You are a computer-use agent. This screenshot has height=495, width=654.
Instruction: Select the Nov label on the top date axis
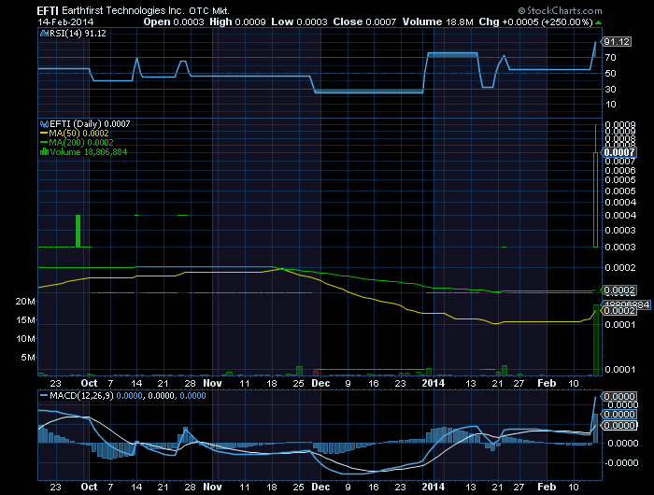coord(213,382)
